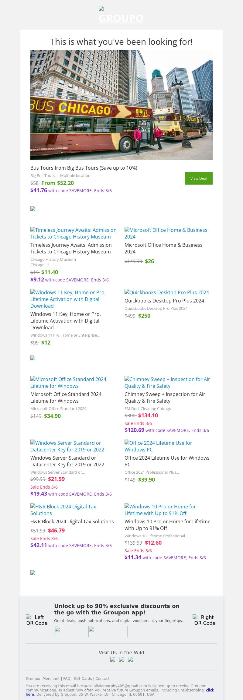This screenshot has height=700, width=243.
Task: Select Quickbooks Desktop Pro Plus 2024 image
Action: coord(167,292)
